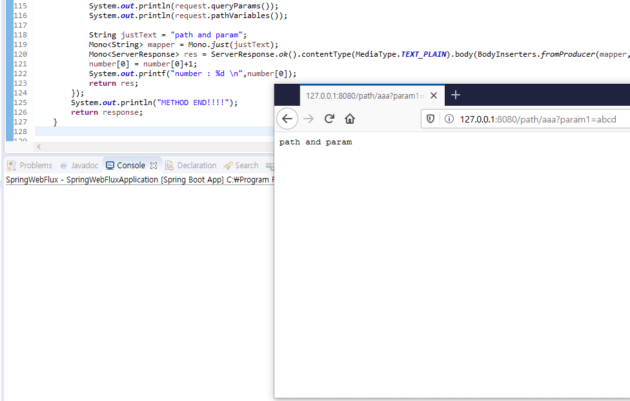The image size is (630, 401).
Task: Show site information icon in address bar
Action: coord(449,119)
